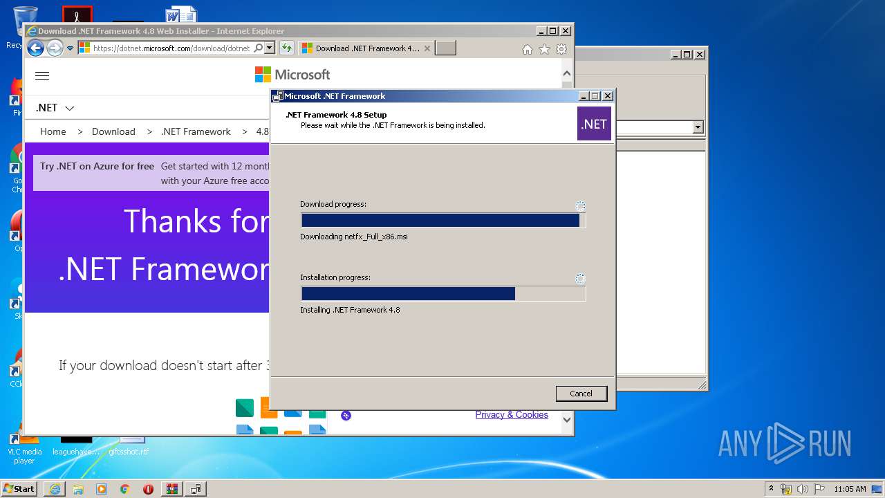Screen dimensions: 885x498
Task: Open IE Tools gear menu
Action: point(561,49)
